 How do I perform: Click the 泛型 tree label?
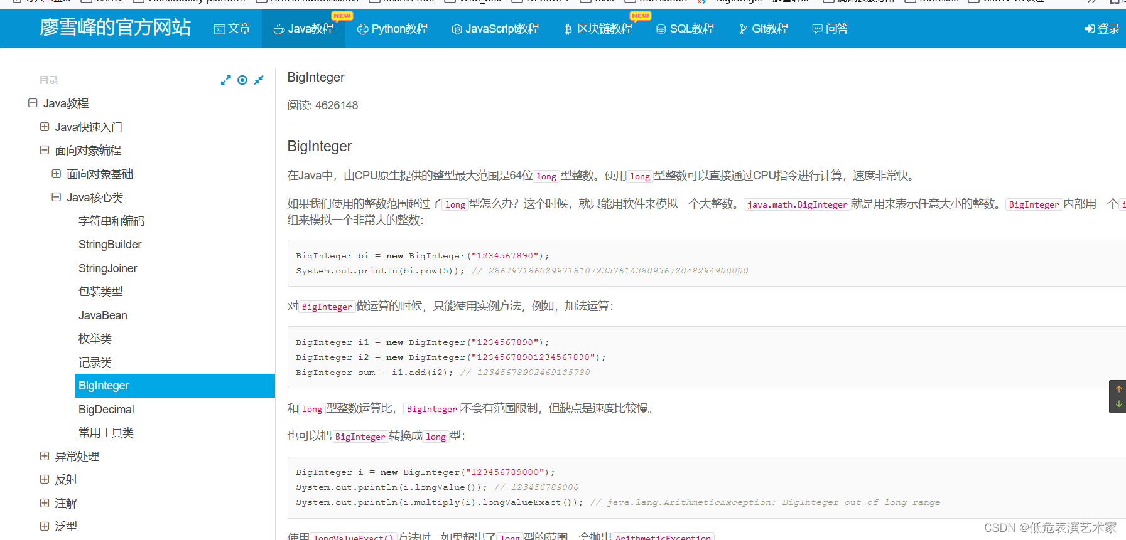pos(66,527)
